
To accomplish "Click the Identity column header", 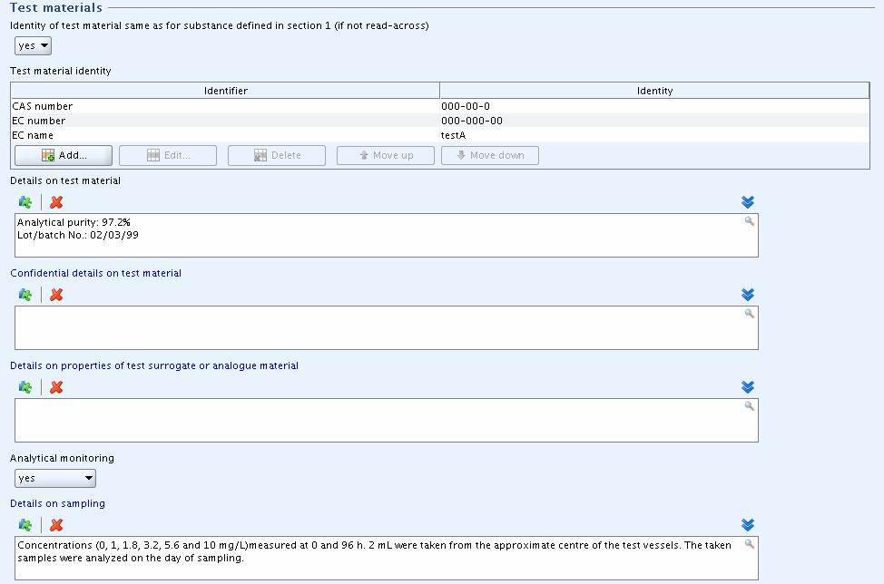I will coord(654,91).
